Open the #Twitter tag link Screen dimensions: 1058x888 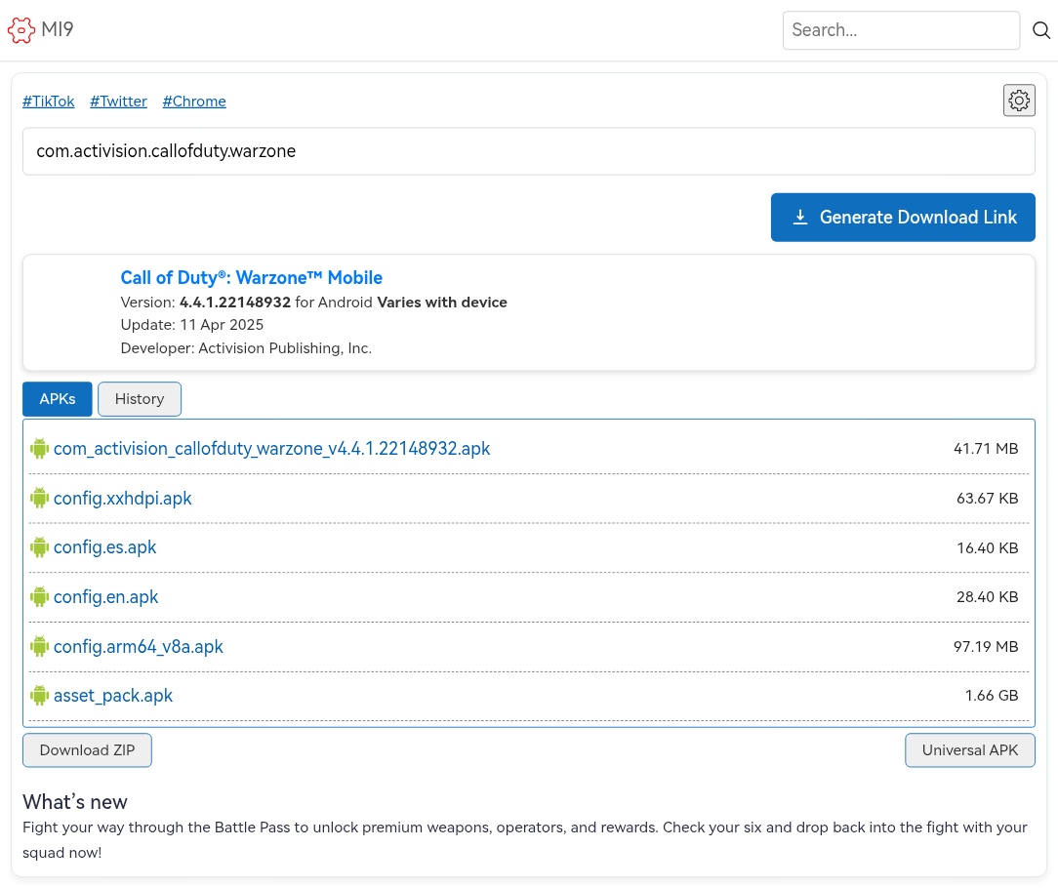119,101
